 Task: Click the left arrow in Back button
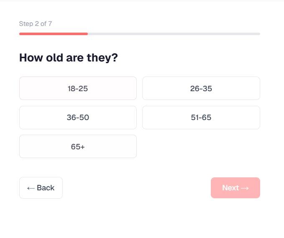point(31,188)
